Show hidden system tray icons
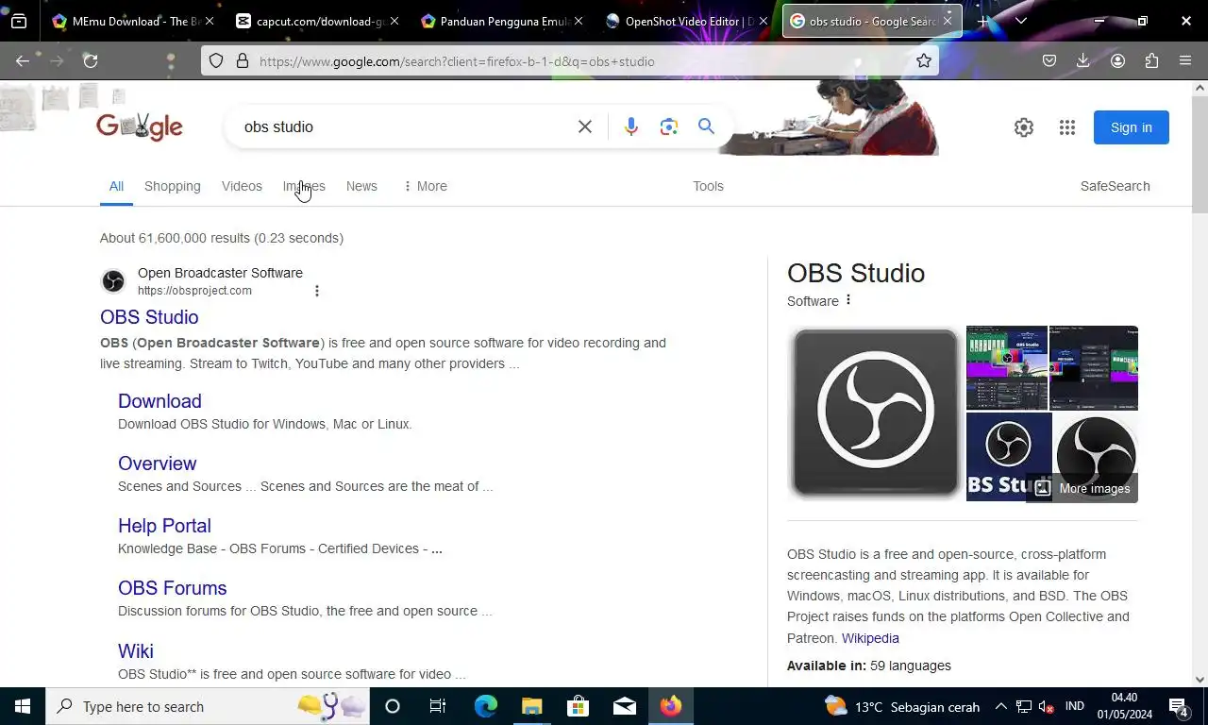The width and height of the screenshot is (1208, 725). pos(1000,706)
